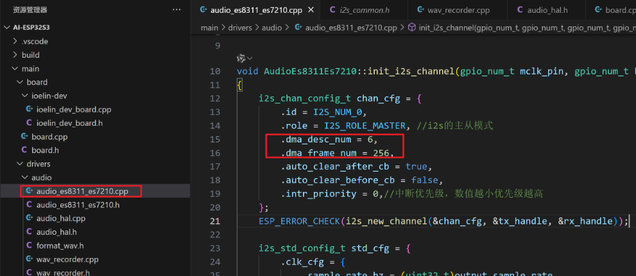636x276 pixels.
Task: Expand the .vscode folder
Action: point(15,41)
